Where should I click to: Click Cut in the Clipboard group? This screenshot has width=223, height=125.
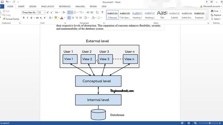pyautogui.click(x=6, y=11)
